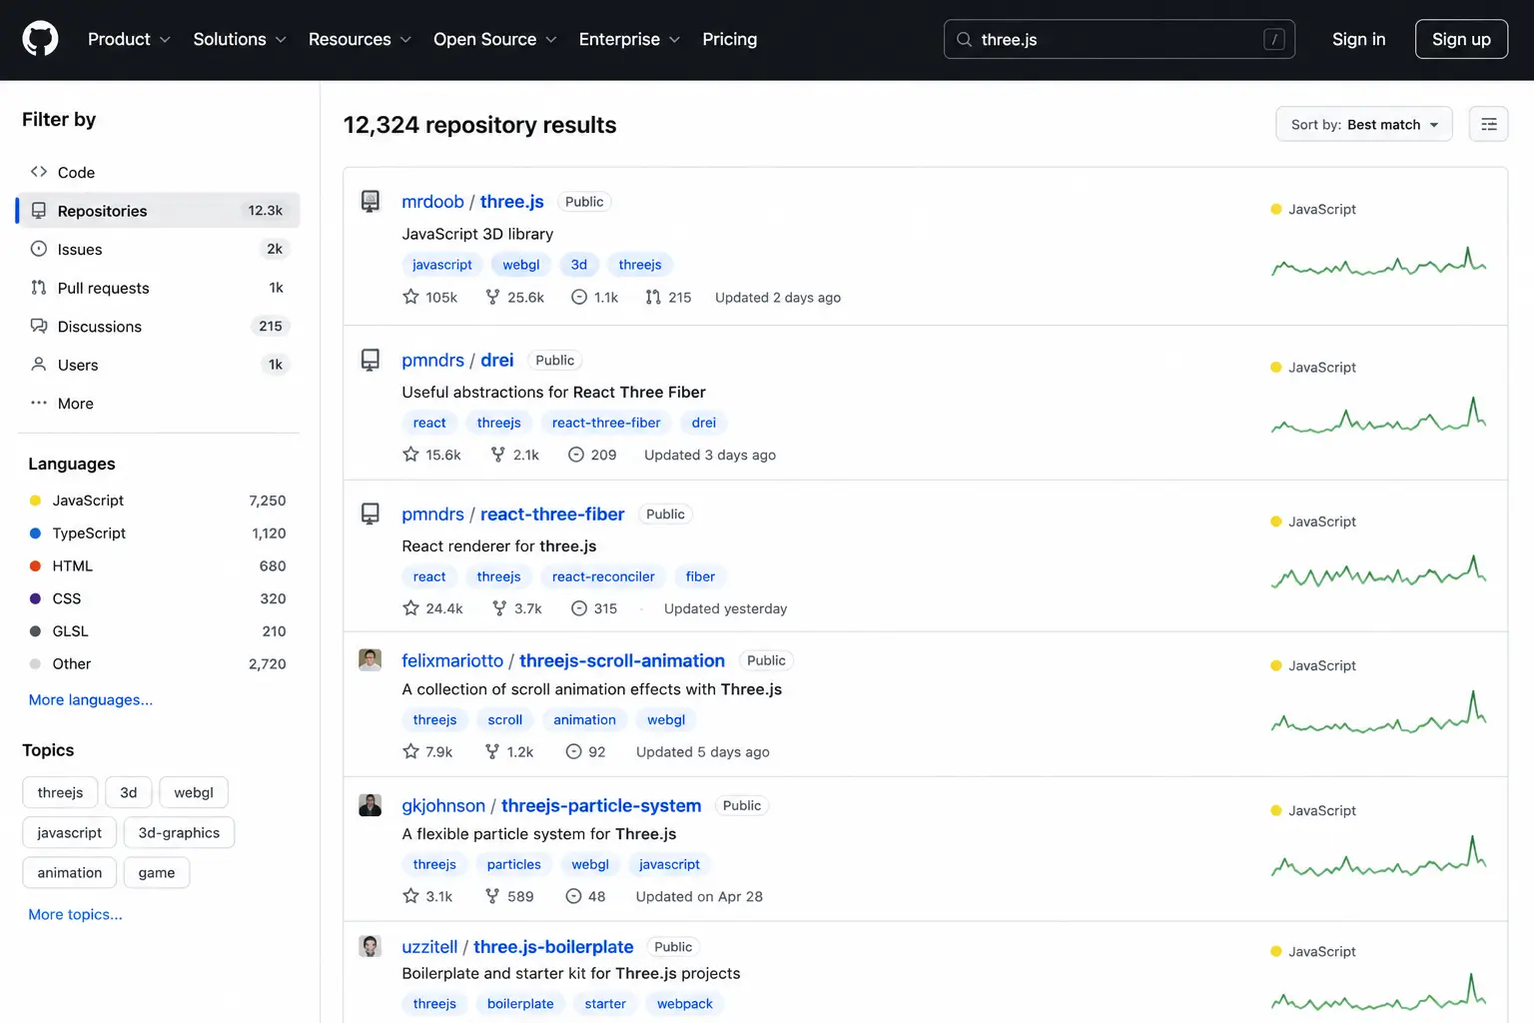Click the fork icon showing 25.6k
Image resolution: width=1534 pixels, height=1023 pixels.
pyautogui.click(x=492, y=297)
